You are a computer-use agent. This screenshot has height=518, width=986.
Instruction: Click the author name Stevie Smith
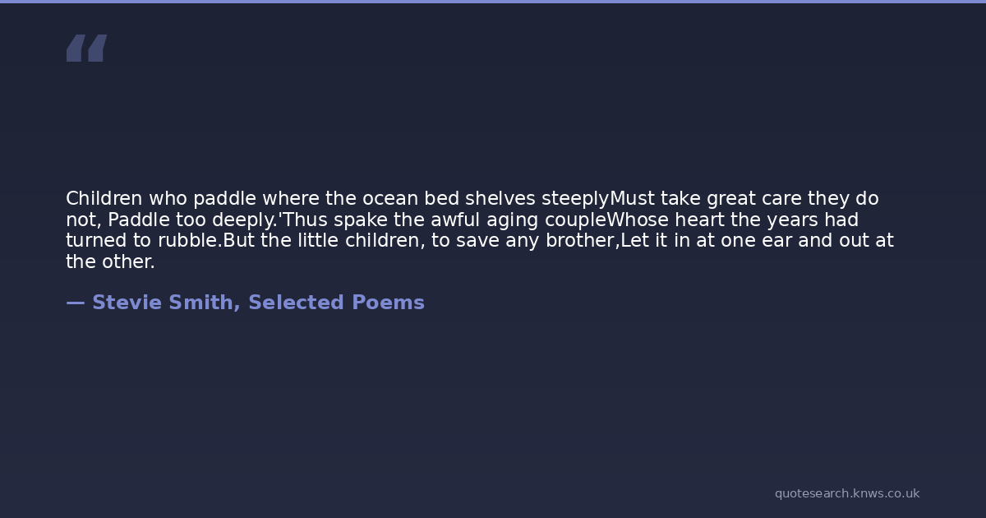tap(162, 303)
